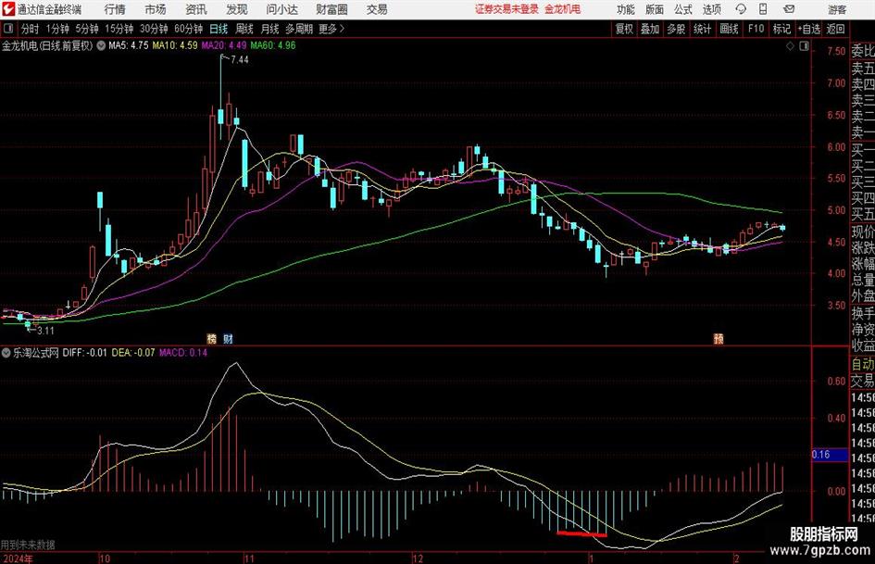The width and height of the screenshot is (875, 564).
Task: Open 多周期 multi-period view
Action: [299, 29]
